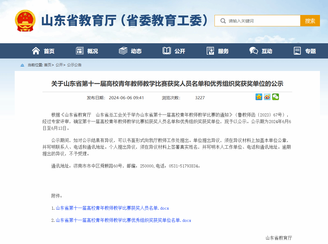Viewport: 328px width, 244px height.
Task: Click the breadcrumb home icon
Action: [22, 65]
